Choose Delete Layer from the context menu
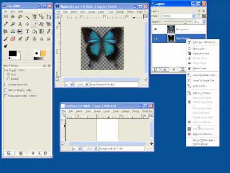This screenshot has width=230, height=173. (203, 68)
